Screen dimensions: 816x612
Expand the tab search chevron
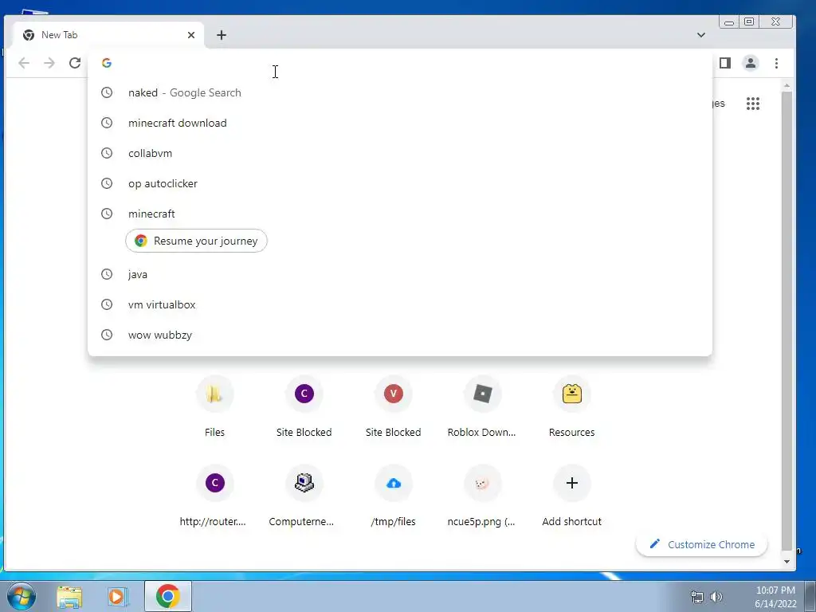(x=701, y=35)
